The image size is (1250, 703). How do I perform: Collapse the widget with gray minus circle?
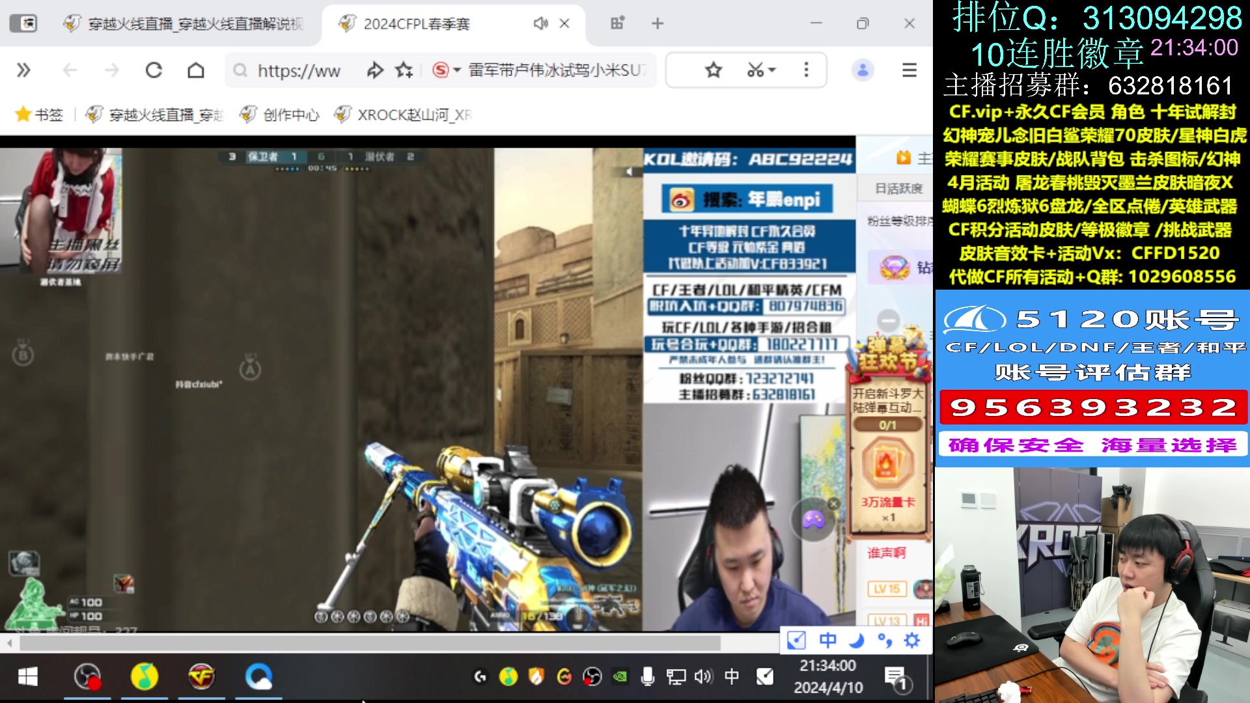coord(889,321)
